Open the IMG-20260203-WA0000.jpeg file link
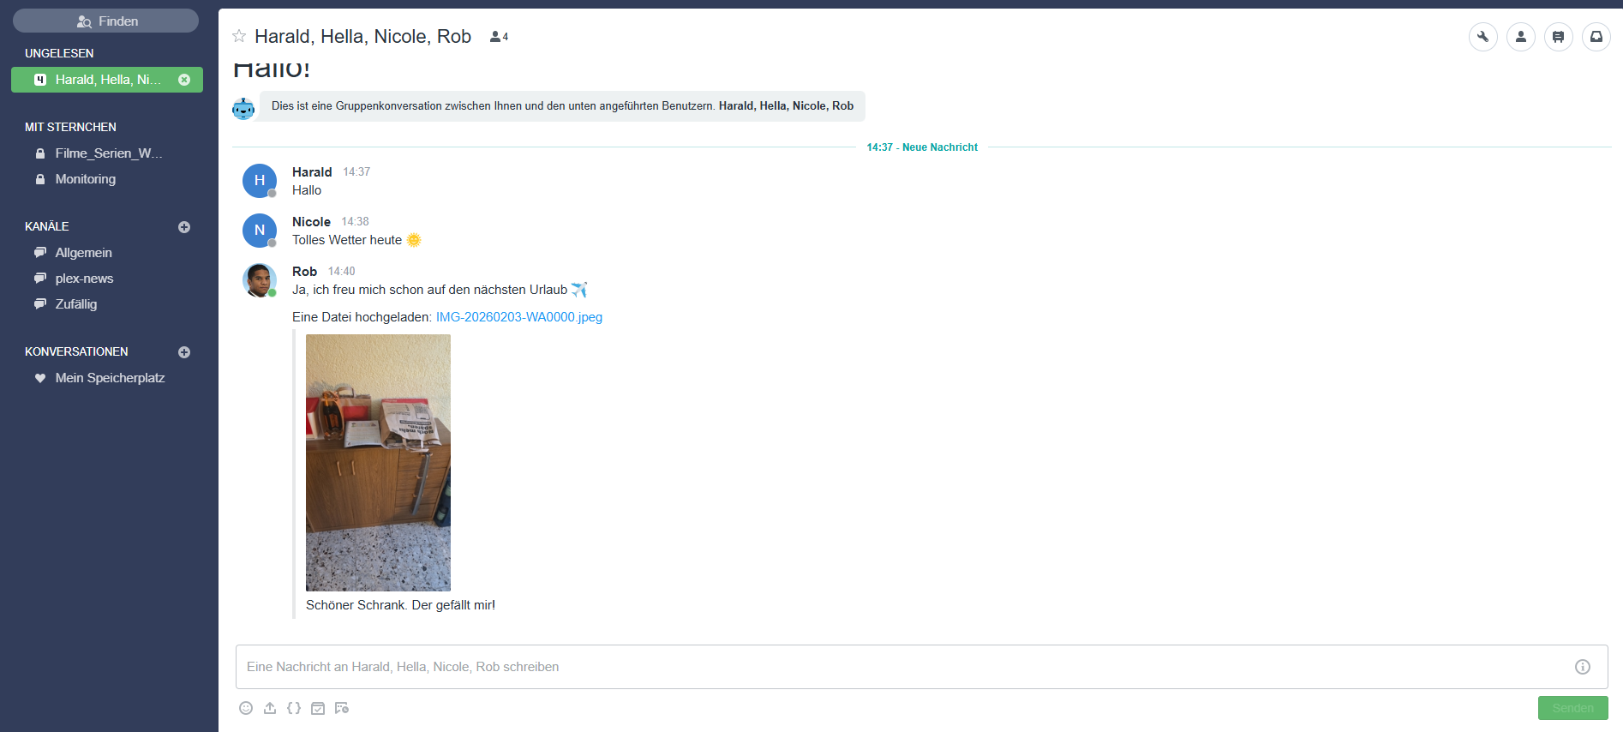Viewport: 1623px width, 732px height. 519,317
